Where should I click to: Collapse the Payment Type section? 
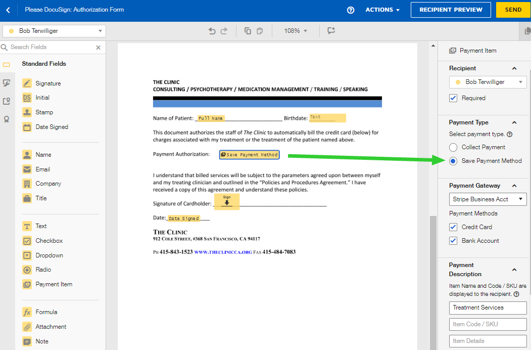(514, 122)
